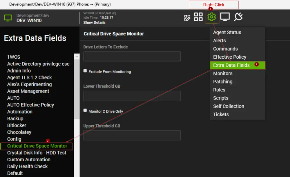
Task: Select Extra Data Fields menu item
Action: 237,65
